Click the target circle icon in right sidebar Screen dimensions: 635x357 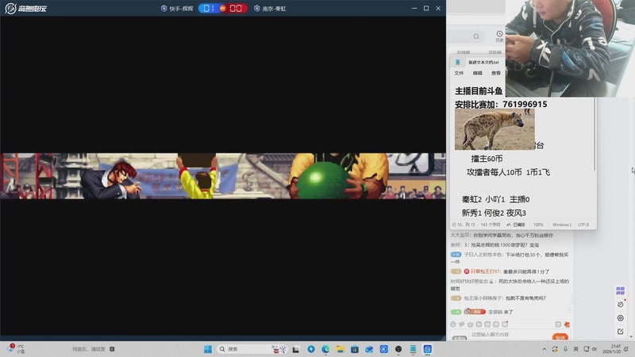tap(621, 318)
